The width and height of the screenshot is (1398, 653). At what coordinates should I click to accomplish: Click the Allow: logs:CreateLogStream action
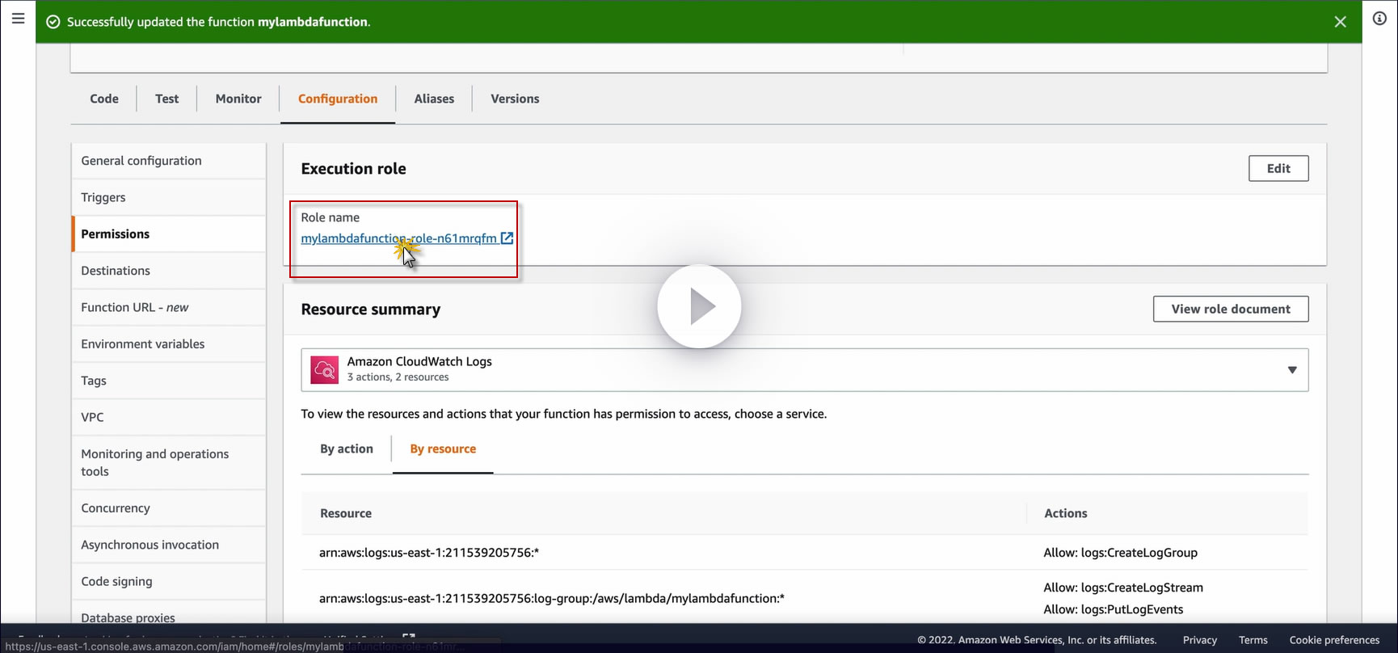pos(1123,588)
